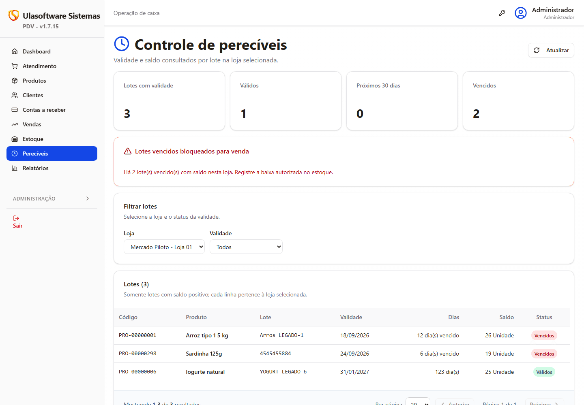Click the Estoque icon in sidebar
The height and width of the screenshot is (405, 584).
pos(15,139)
